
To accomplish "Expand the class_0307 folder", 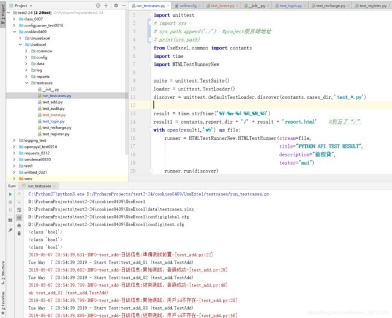I will [14, 19].
